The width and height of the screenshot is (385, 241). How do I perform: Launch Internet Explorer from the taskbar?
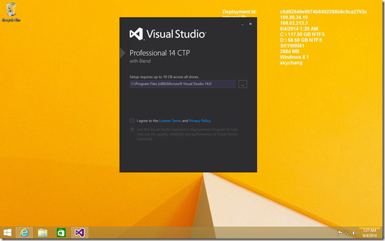[24, 233]
